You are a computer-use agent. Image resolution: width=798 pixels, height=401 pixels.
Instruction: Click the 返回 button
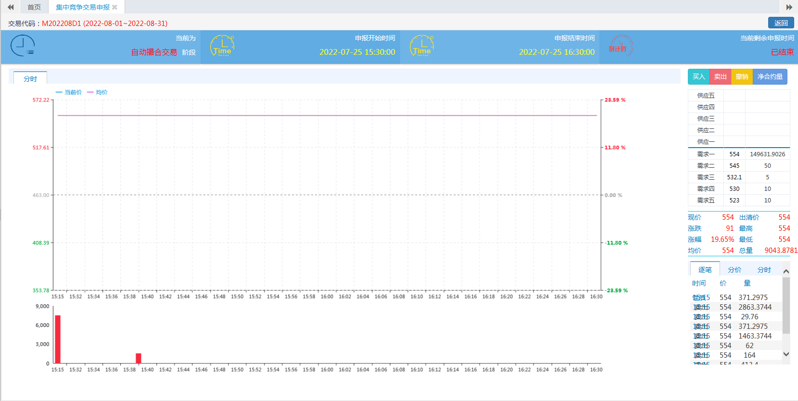tap(781, 23)
